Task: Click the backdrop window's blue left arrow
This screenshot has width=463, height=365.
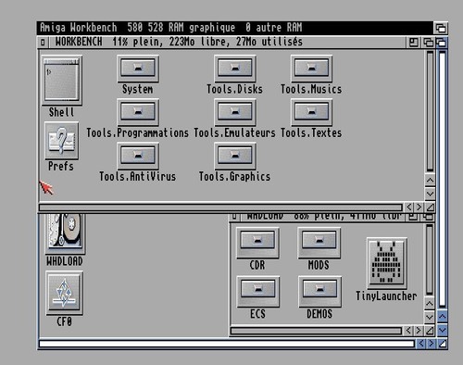Action: 421,344
